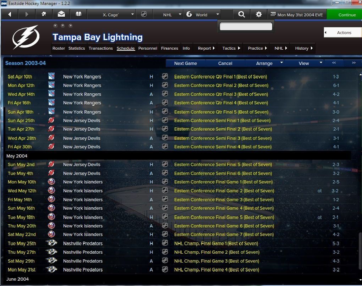This screenshot has width=362, height=286.
Task: Click the calendar icon beside the date
Action: (273, 14)
